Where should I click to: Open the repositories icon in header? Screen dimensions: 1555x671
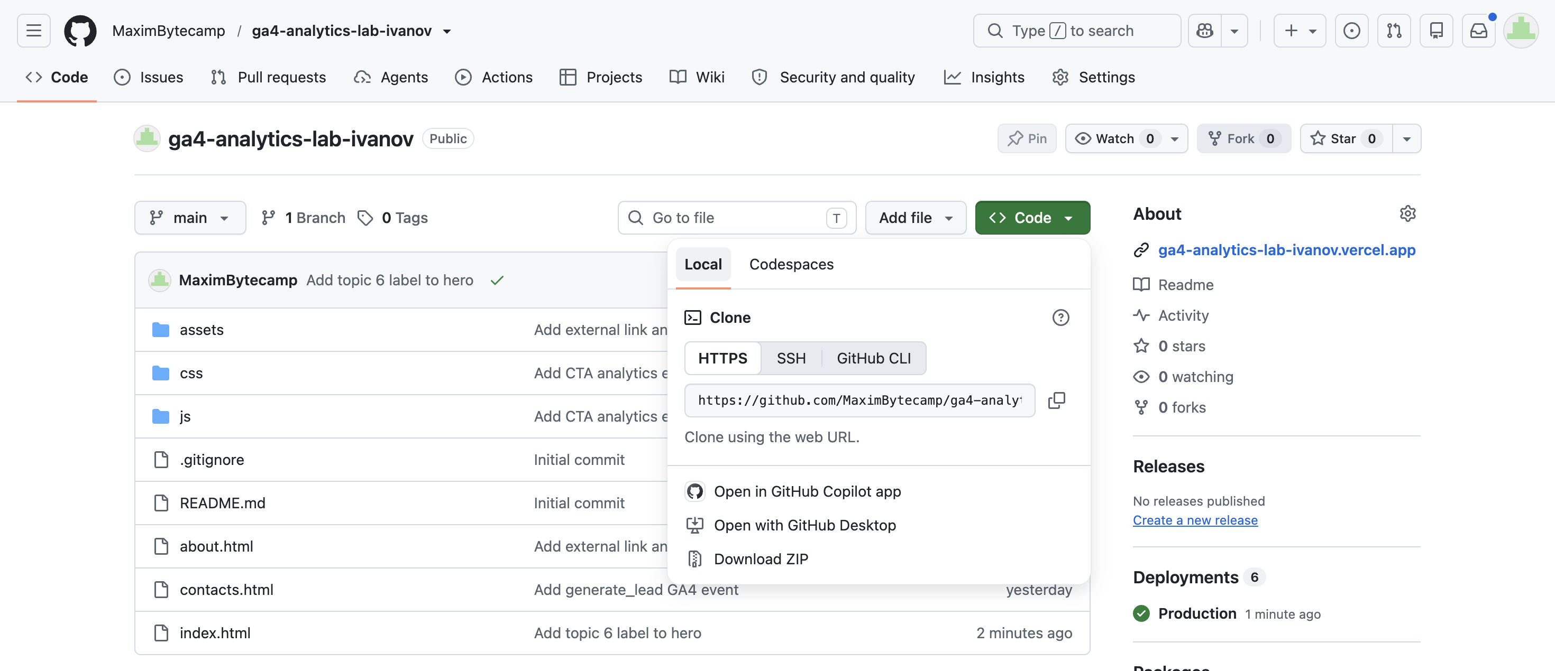[x=1436, y=31]
